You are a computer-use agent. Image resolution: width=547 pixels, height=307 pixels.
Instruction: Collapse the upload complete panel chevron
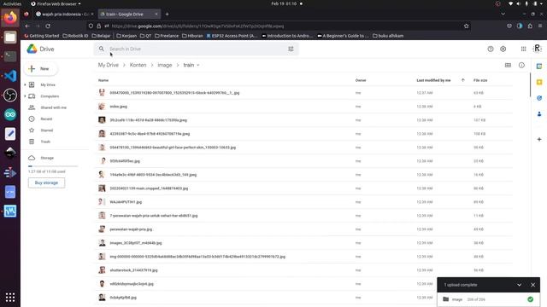[519, 285]
